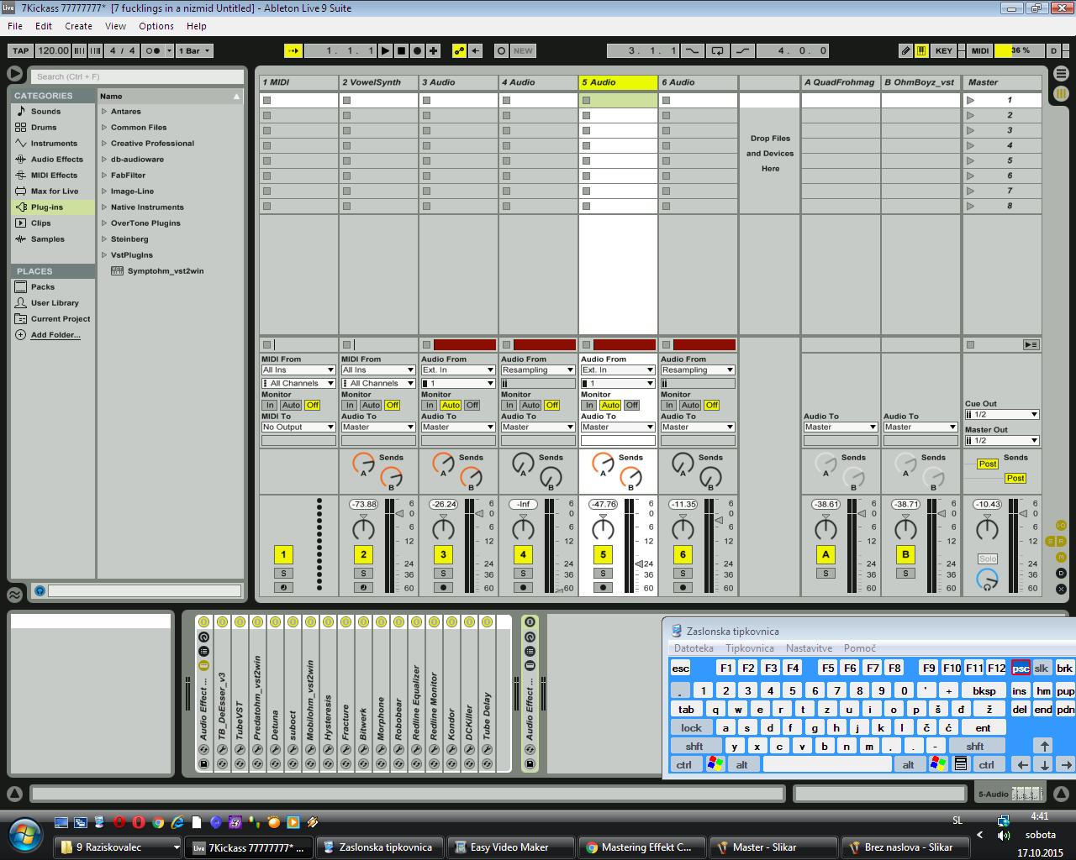
Task: Open 4 Audio Resampling dropdown
Action: pos(538,370)
